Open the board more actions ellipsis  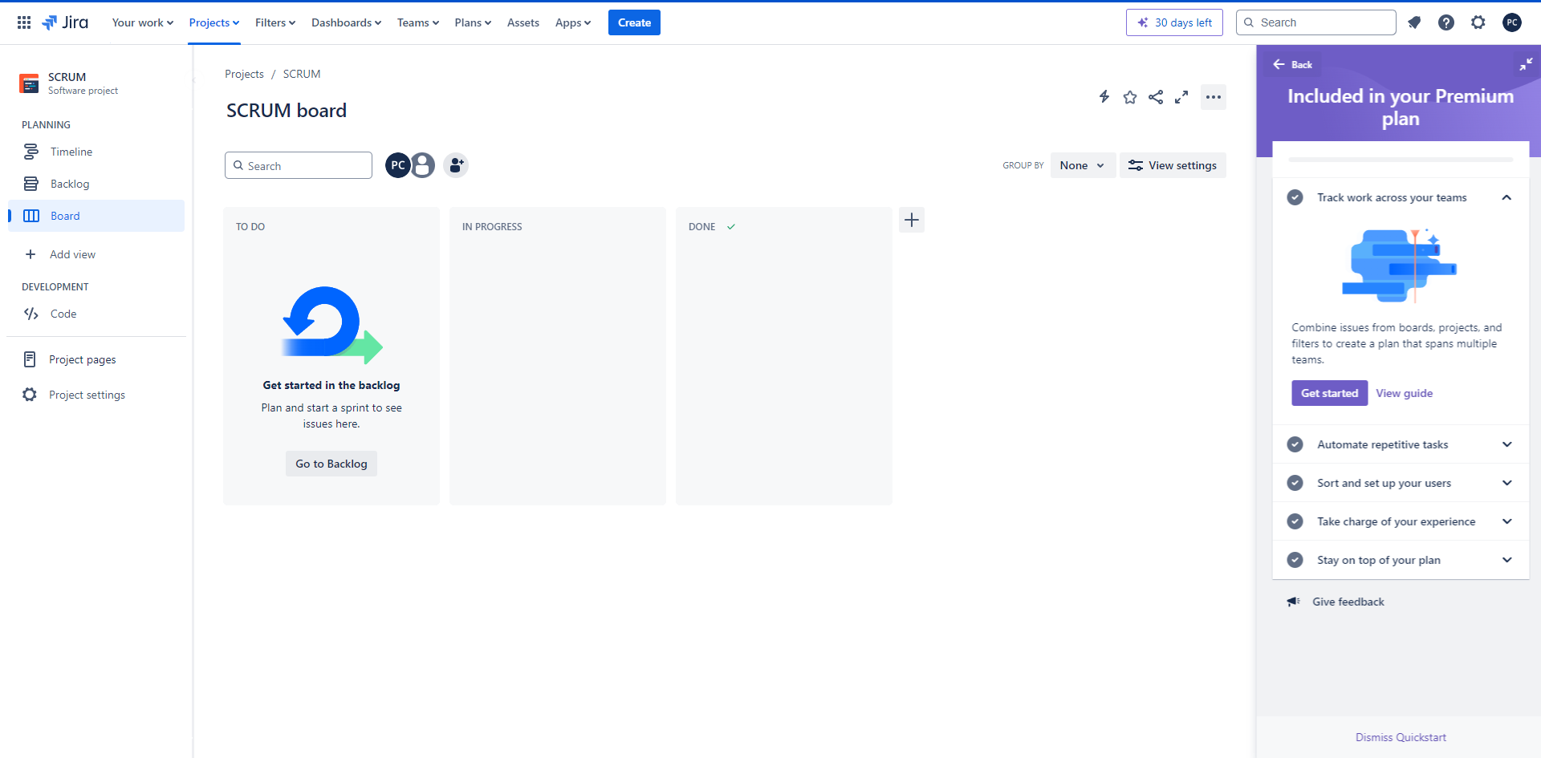point(1214,97)
